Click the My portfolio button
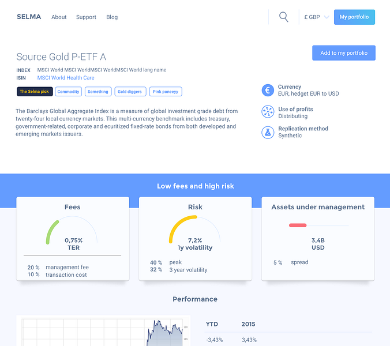This screenshot has width=390, height=346. pyautogui.click(x=354, y=17)
